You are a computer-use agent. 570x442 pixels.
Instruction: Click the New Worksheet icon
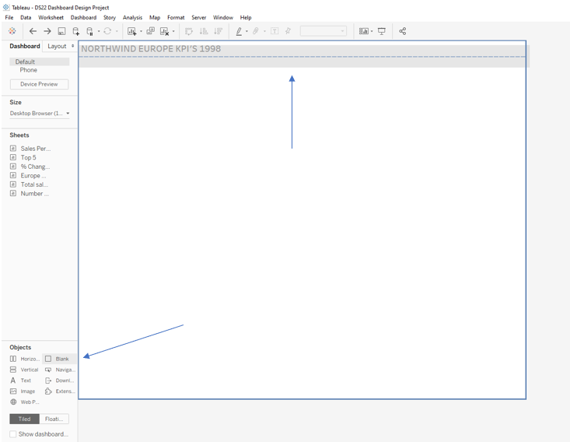point(131,31)
